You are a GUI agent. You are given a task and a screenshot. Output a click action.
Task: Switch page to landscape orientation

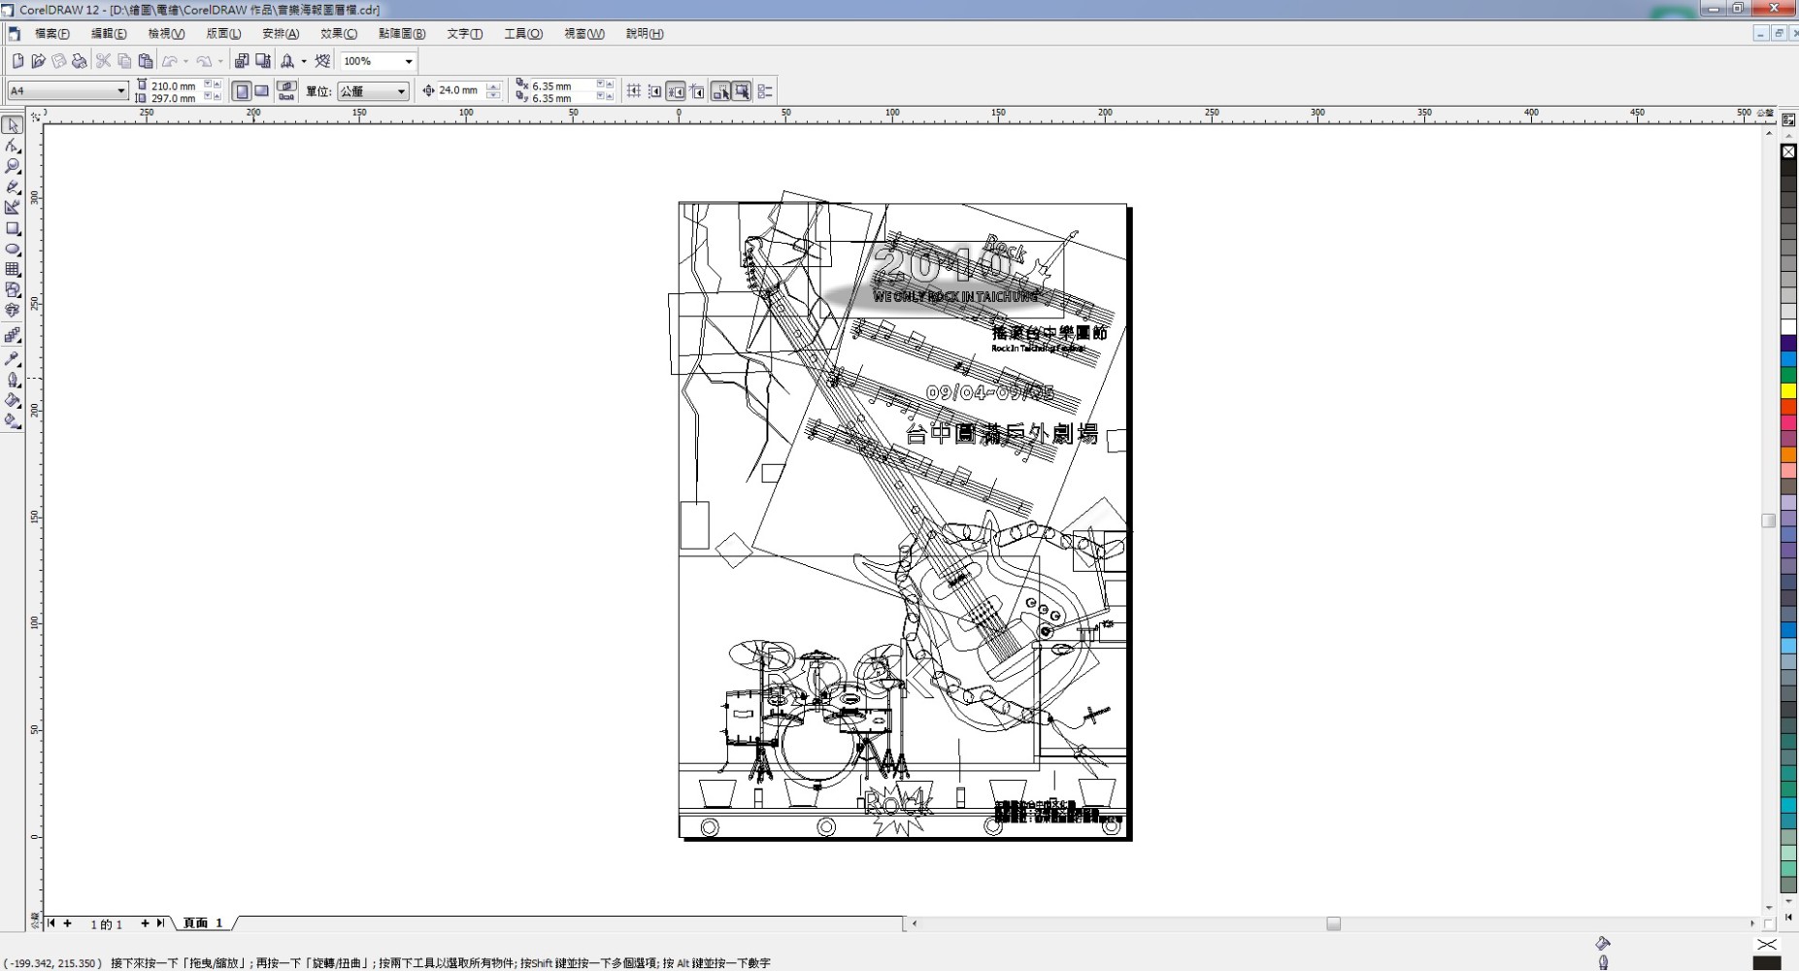point(261,91)
